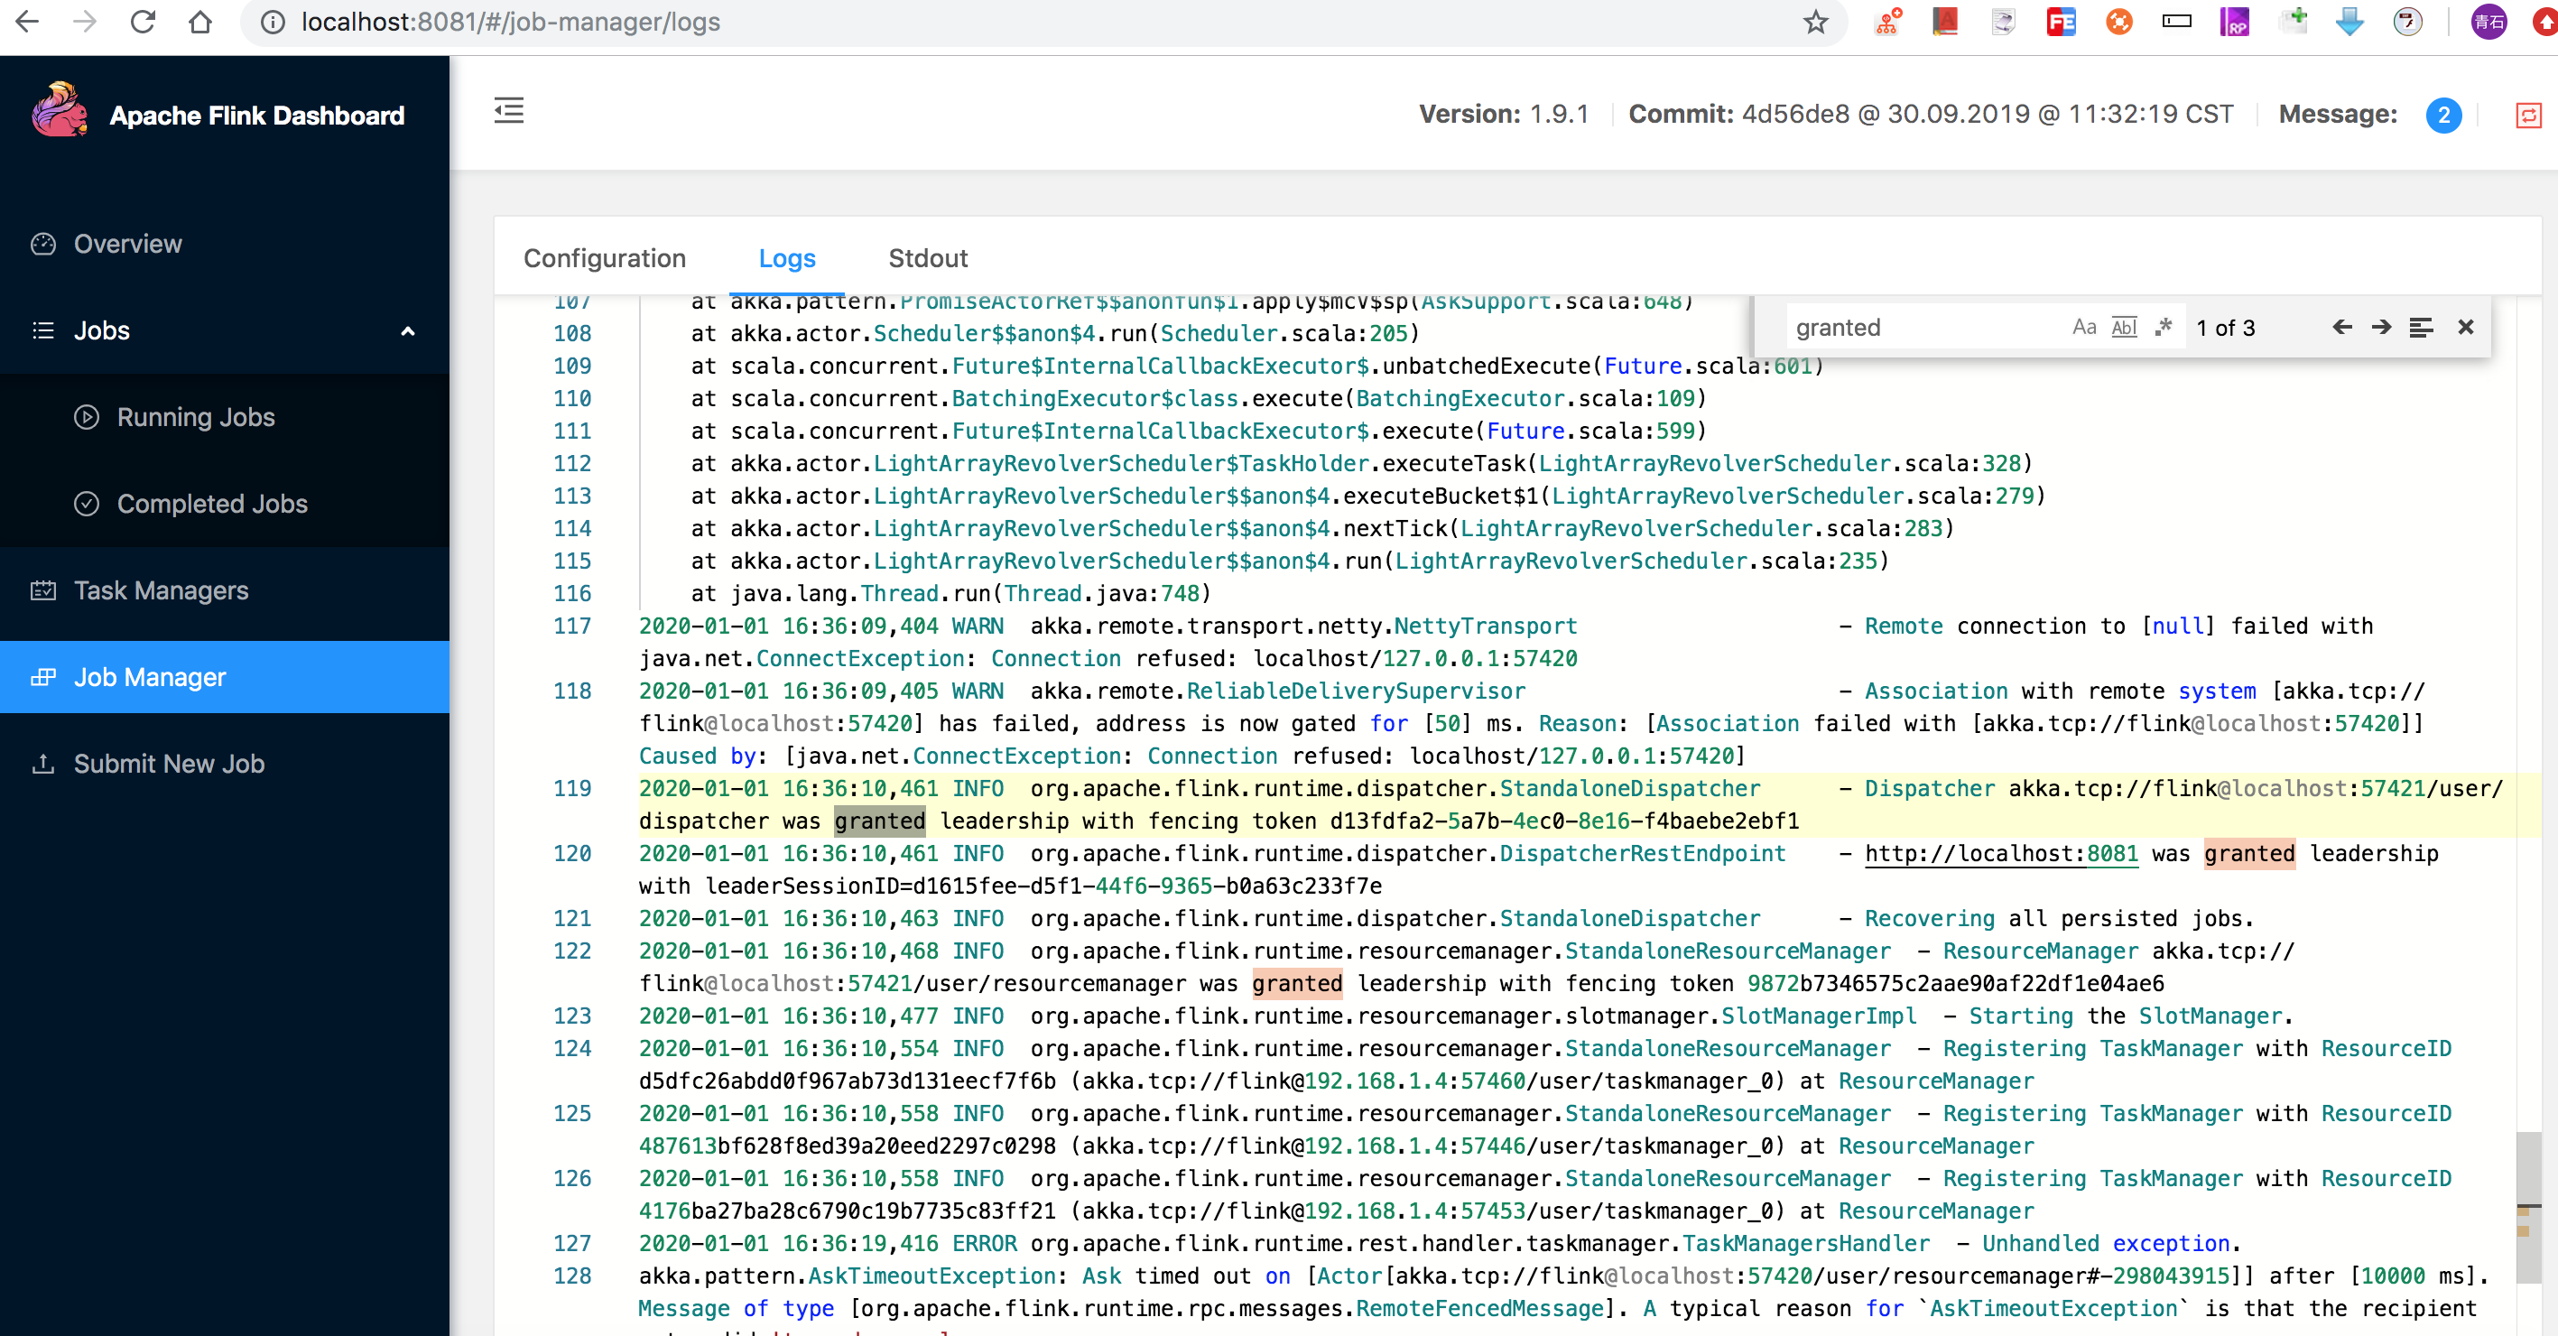Go to next match in find widget

point(2381,328)
